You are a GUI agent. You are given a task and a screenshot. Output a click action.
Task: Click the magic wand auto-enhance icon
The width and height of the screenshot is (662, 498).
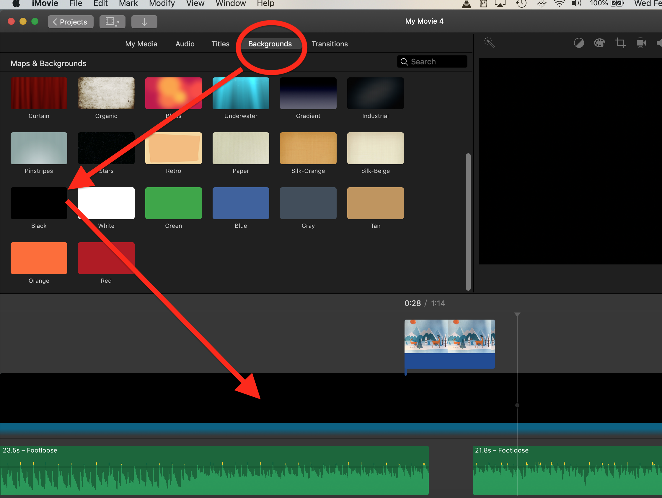(489, 43)
